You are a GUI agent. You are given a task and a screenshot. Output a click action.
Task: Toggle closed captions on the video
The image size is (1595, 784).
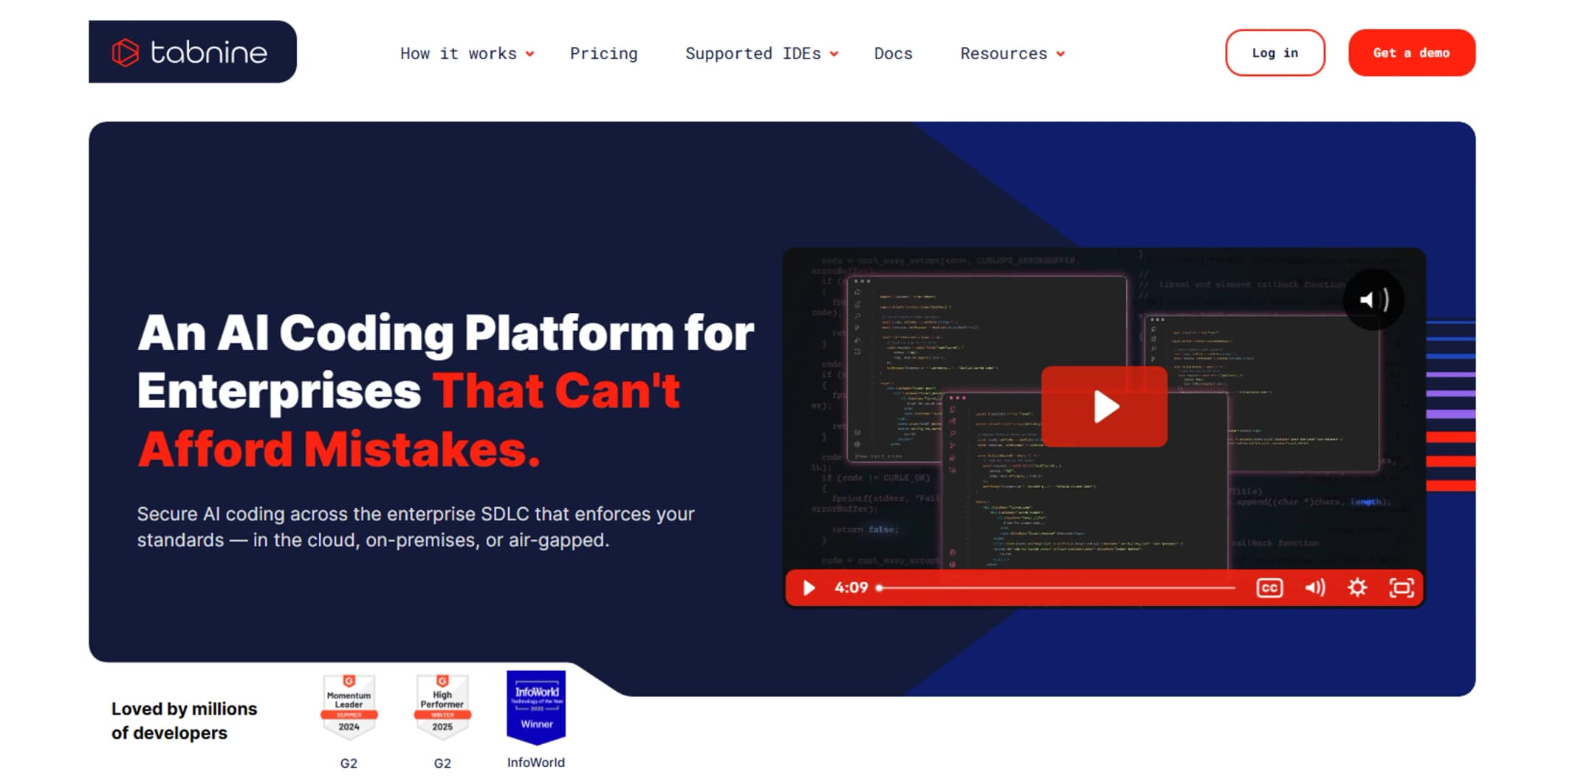coord(1269,588)
